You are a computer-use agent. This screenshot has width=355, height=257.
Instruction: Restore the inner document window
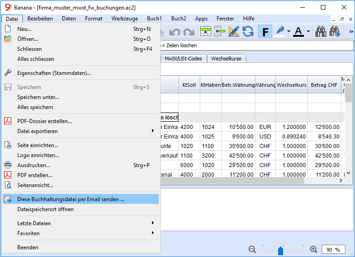pos(342,20)
